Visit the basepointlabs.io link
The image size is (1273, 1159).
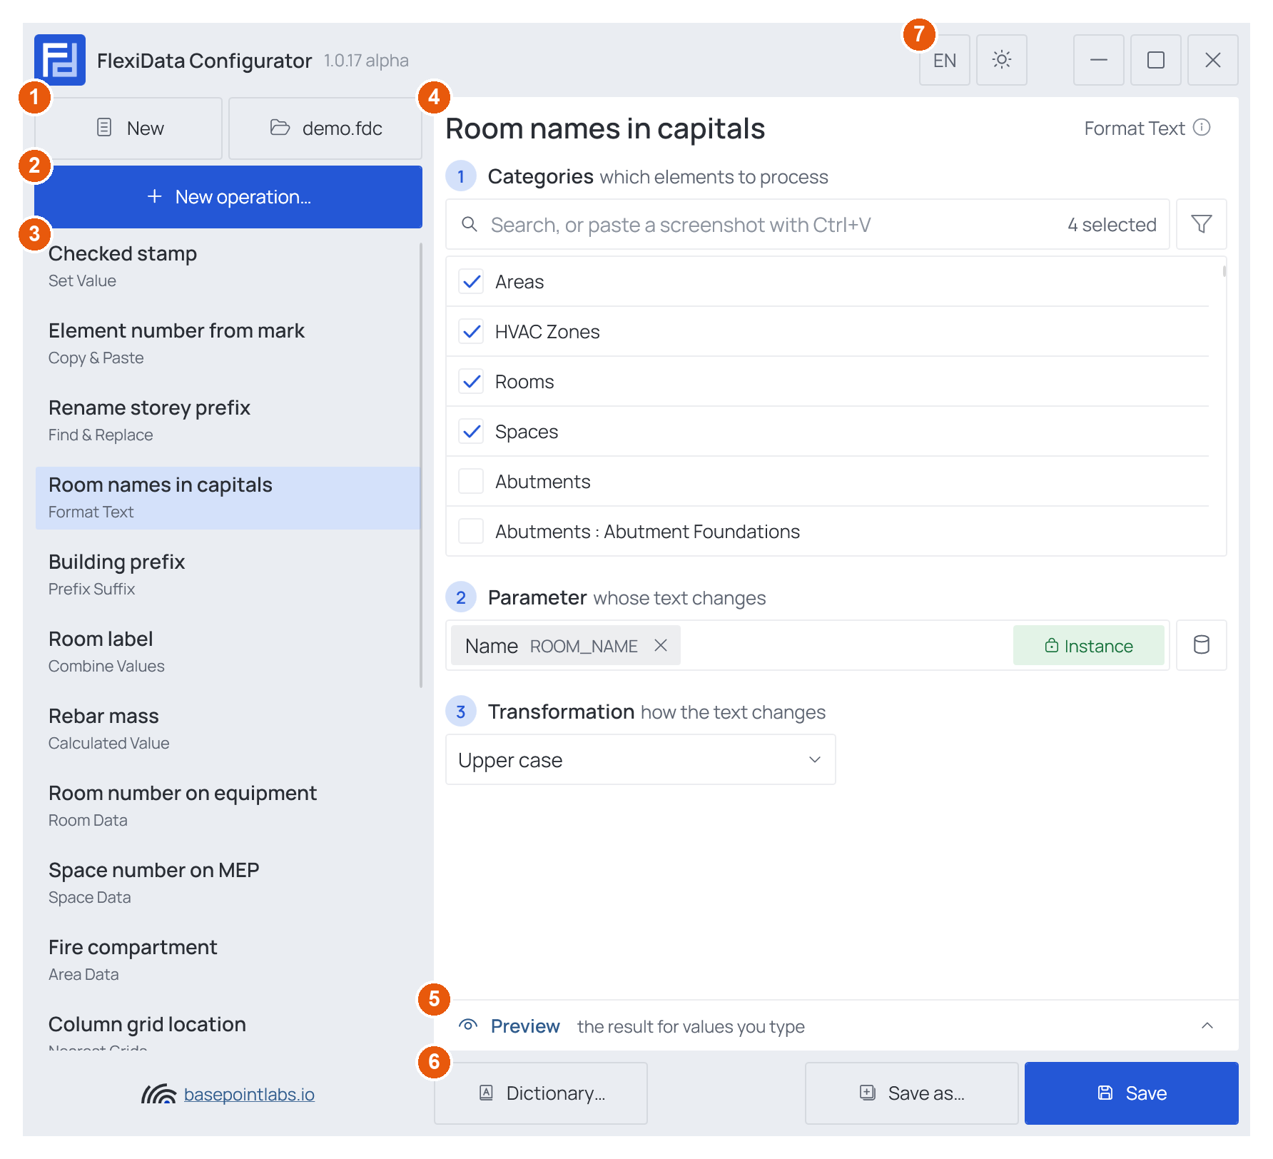[x=249, y=1094]
